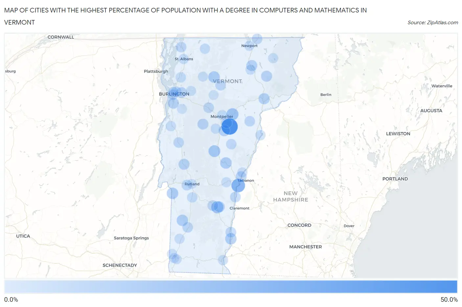The height and width of the screenshot is (307, 462).
Task: Click the Plattsburgh label
Action: click(x=156, y=71)
